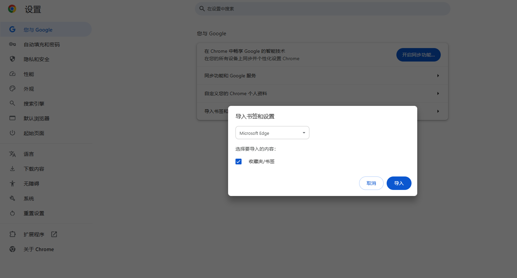Click the 您与 Google section heading

pyautogui.click(x=212, y=34)
